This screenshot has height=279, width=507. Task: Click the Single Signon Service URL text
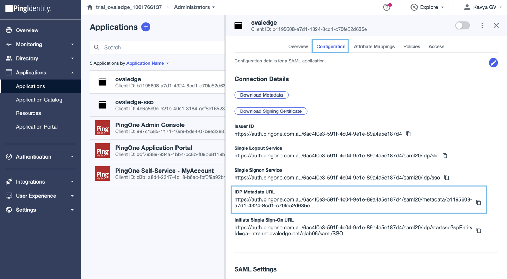(337, 178)
